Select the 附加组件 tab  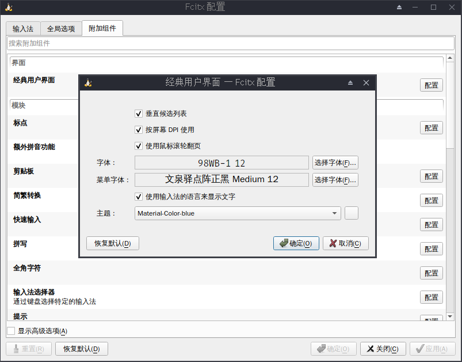click(102, 28)
